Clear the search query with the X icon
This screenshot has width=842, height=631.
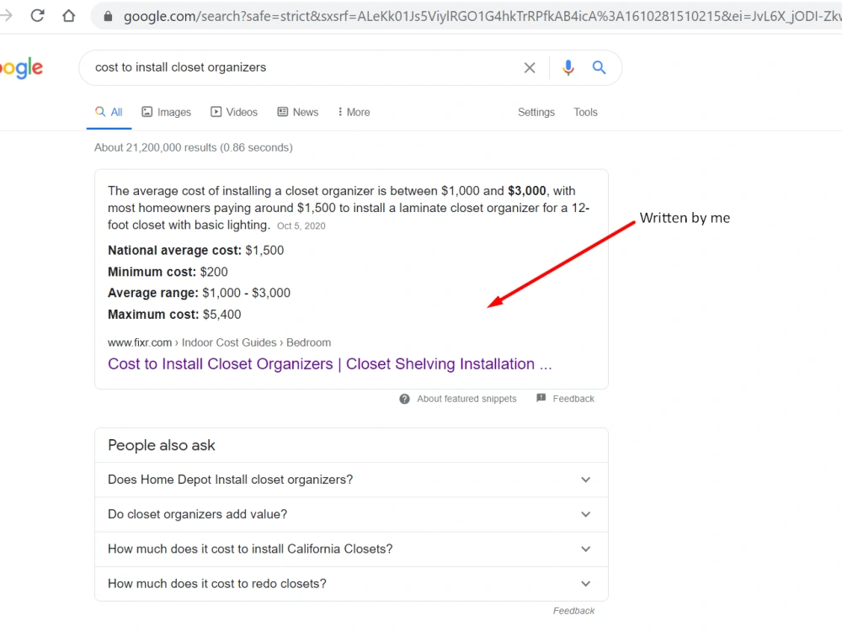pos(530,67)
